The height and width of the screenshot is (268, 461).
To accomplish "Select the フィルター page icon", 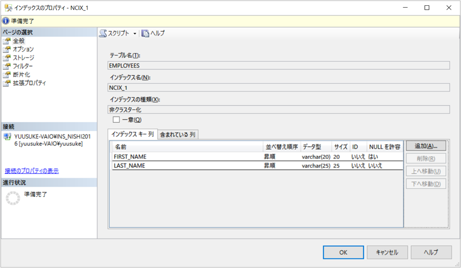I will click(x=7, y=67).
